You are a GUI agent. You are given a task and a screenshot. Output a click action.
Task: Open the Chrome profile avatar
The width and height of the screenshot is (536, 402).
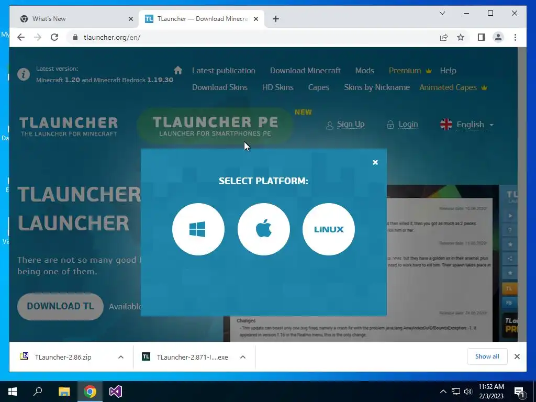(x=498, y=37)
